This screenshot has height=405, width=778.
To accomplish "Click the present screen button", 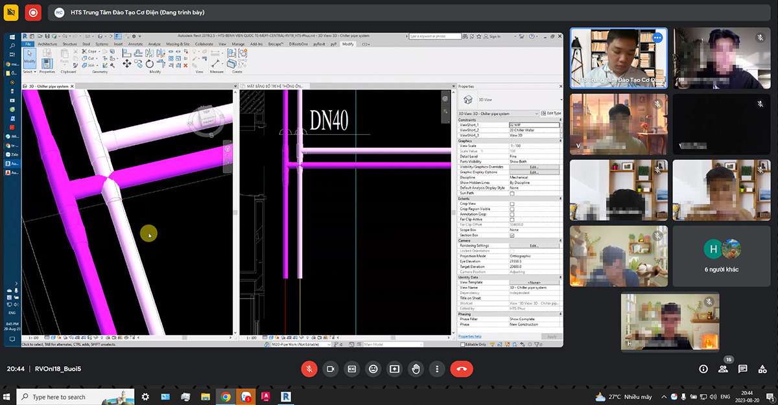I will [x=394, y=369].
